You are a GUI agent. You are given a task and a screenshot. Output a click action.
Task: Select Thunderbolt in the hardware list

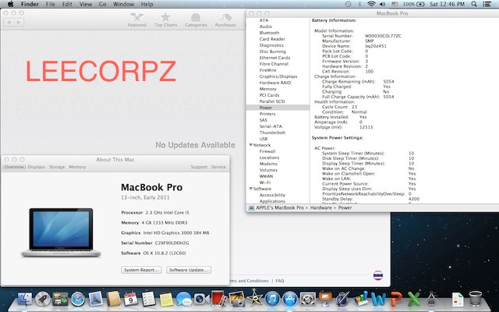click(x=272, y=133)
